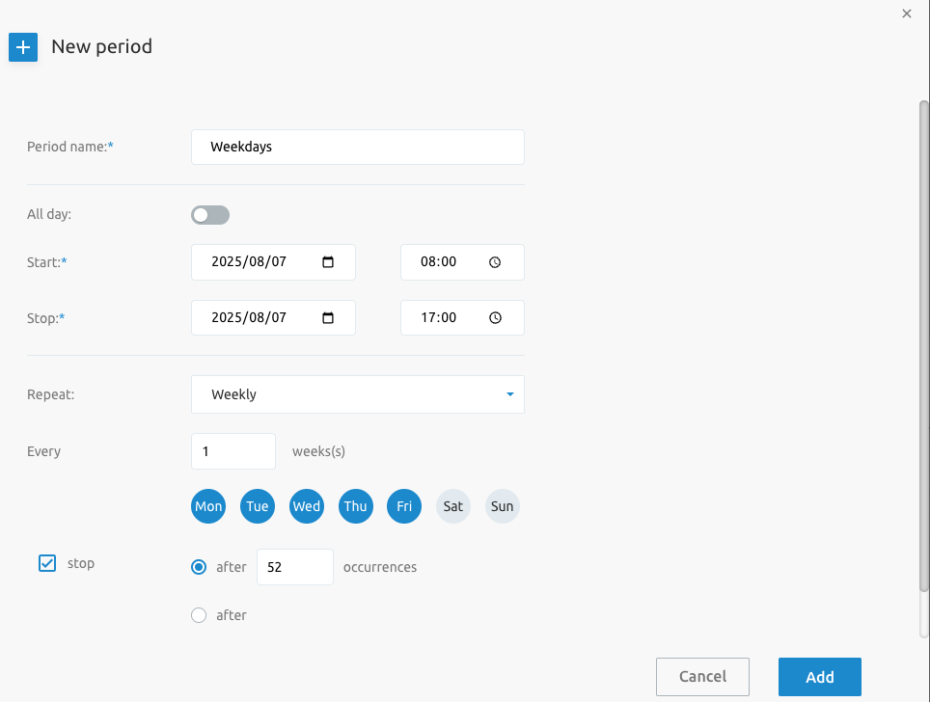Deselect the Mon day button
This screenshot has height=702, width=930.
click(x=208, y=506)
